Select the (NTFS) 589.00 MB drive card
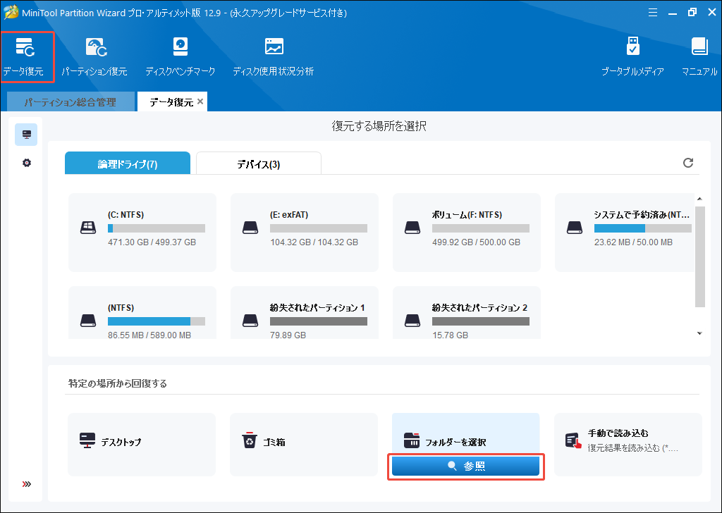722x513 pixels. click(142, 313)
